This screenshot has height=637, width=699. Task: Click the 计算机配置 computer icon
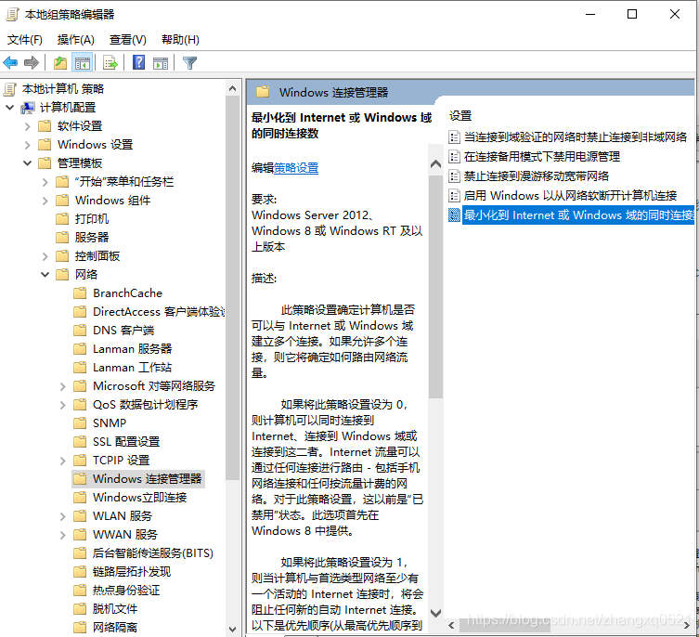[x=28, y=108]
